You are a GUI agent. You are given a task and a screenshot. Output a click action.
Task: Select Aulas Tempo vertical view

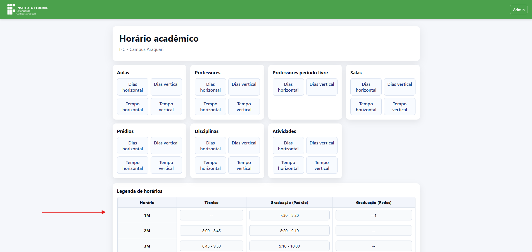point(166,107)
